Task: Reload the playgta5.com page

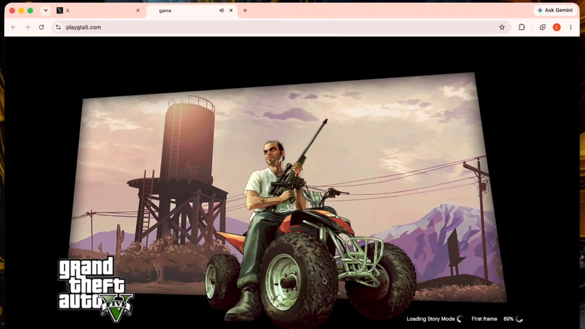Action: (x=41, y=27)
